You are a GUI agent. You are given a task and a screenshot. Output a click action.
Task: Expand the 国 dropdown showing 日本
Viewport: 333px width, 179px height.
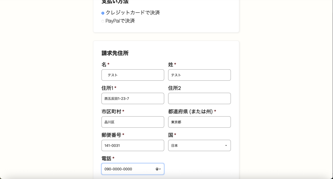pos(199,146)
